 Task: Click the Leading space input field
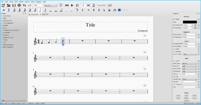189,34
